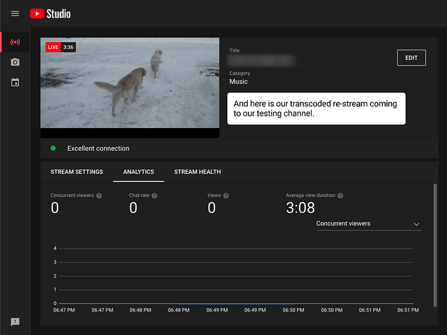
Task: Click the EDIT button
Action: point(411,58)
